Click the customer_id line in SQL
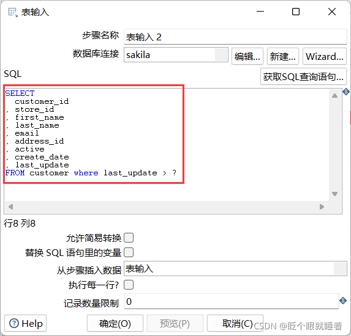The image size is (351, 336). (42, 101)
